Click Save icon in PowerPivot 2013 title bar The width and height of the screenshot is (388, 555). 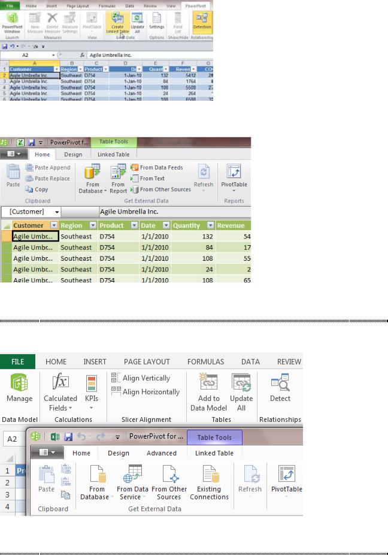coord(68,436)
